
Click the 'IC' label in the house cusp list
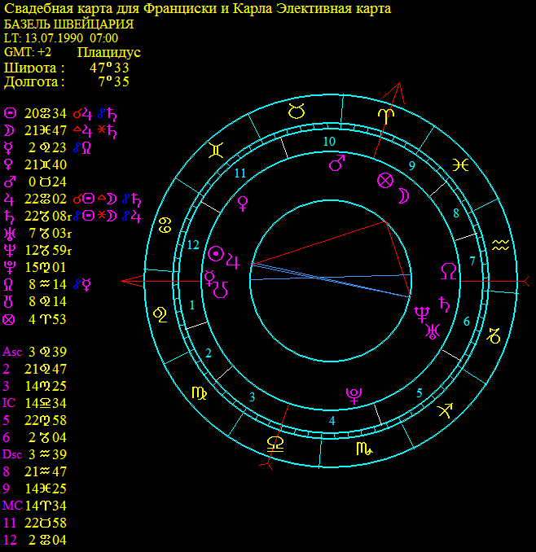(x=9, y=403)
